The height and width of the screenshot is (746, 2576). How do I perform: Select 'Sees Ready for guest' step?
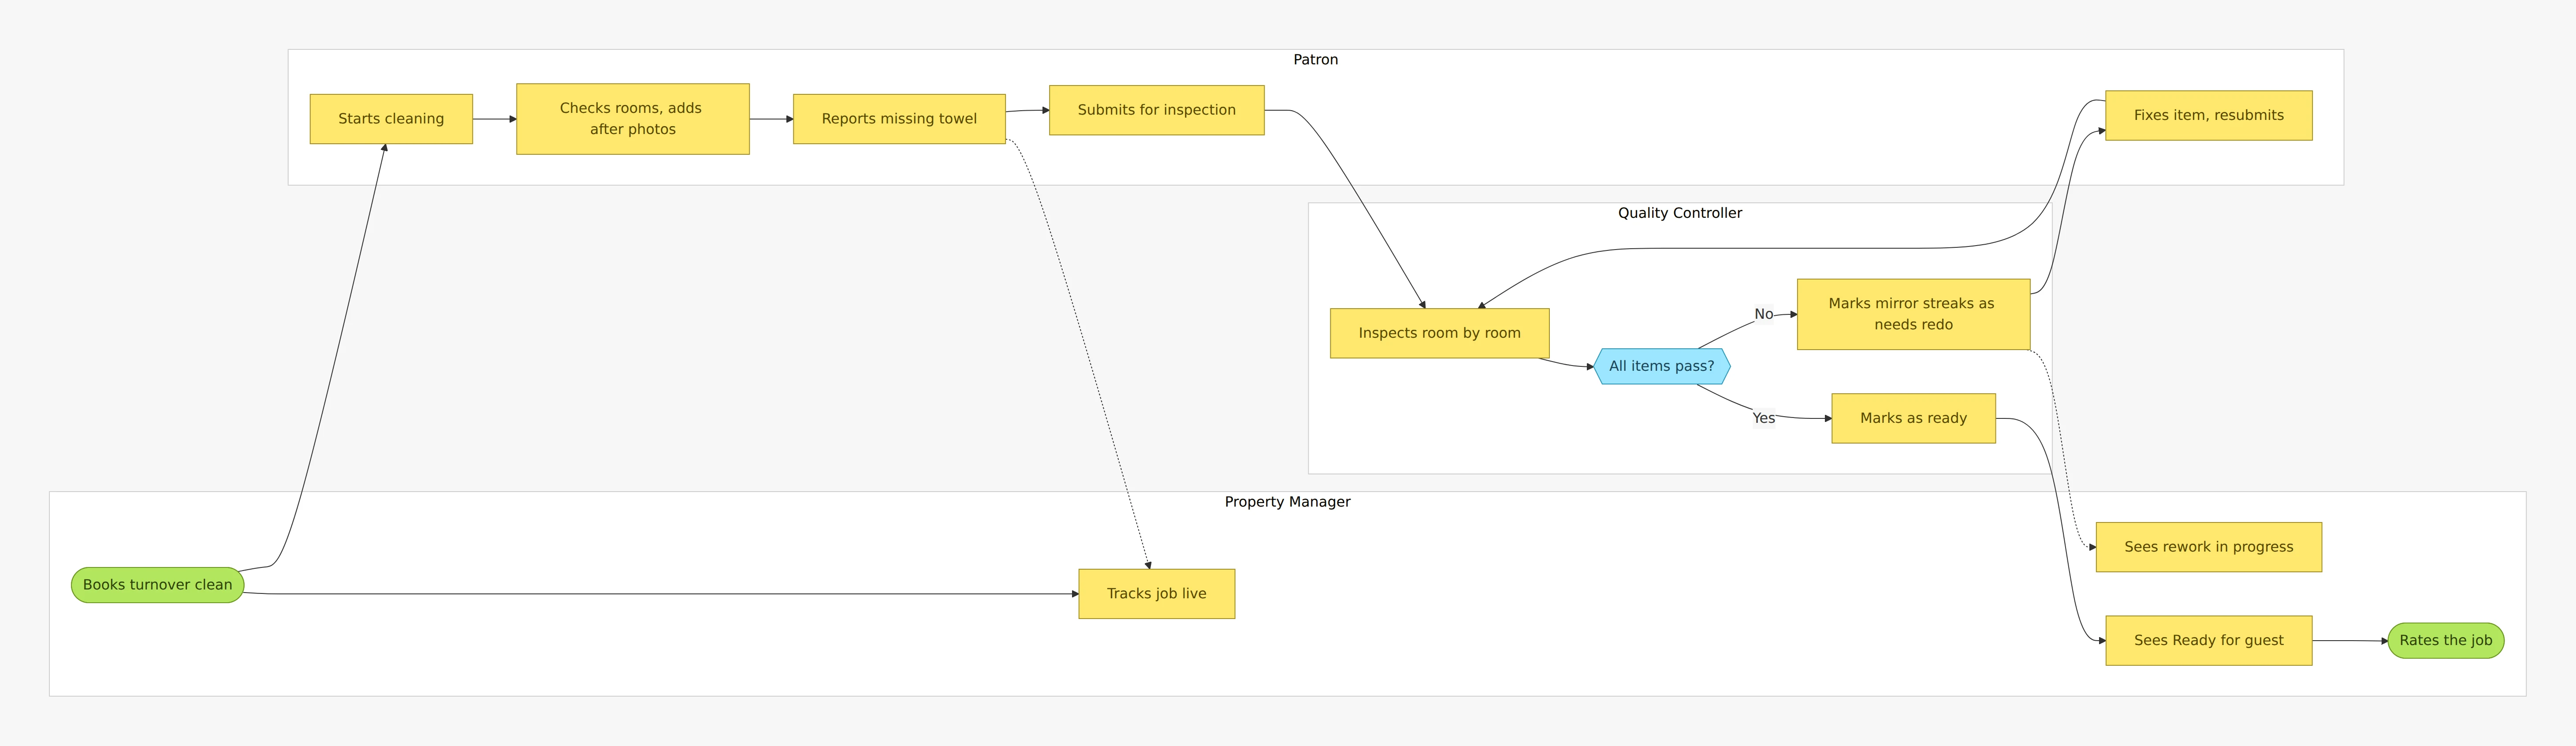2209,640
